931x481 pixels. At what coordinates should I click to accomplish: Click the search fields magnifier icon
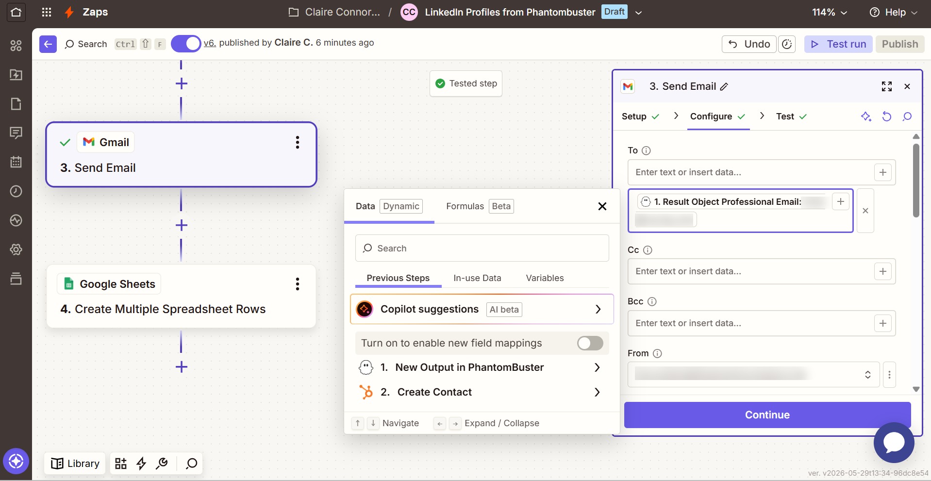(907, 116)
